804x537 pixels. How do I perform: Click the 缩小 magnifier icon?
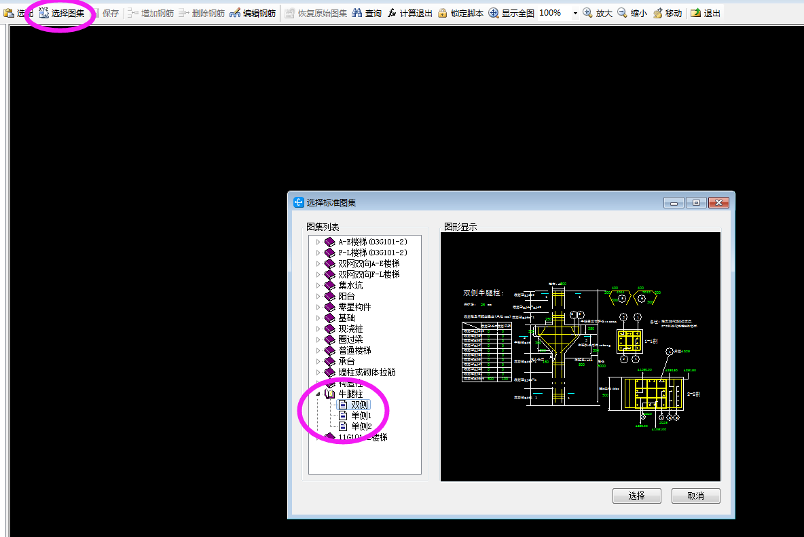[x=622, y=13]
